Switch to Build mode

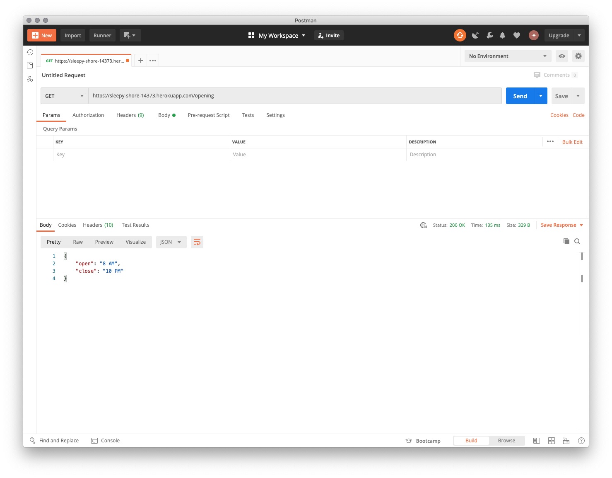coord(471,441)
